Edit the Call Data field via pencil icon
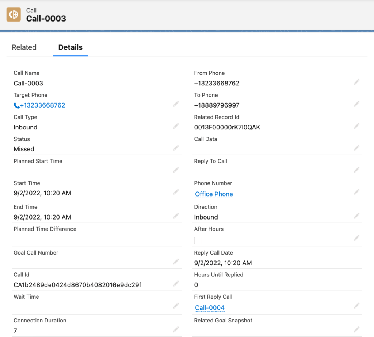 click(x=356, y=148)
